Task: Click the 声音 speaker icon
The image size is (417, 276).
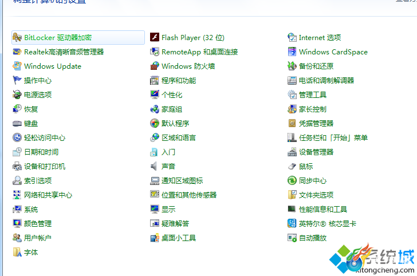Action: (x=154, y=167)
